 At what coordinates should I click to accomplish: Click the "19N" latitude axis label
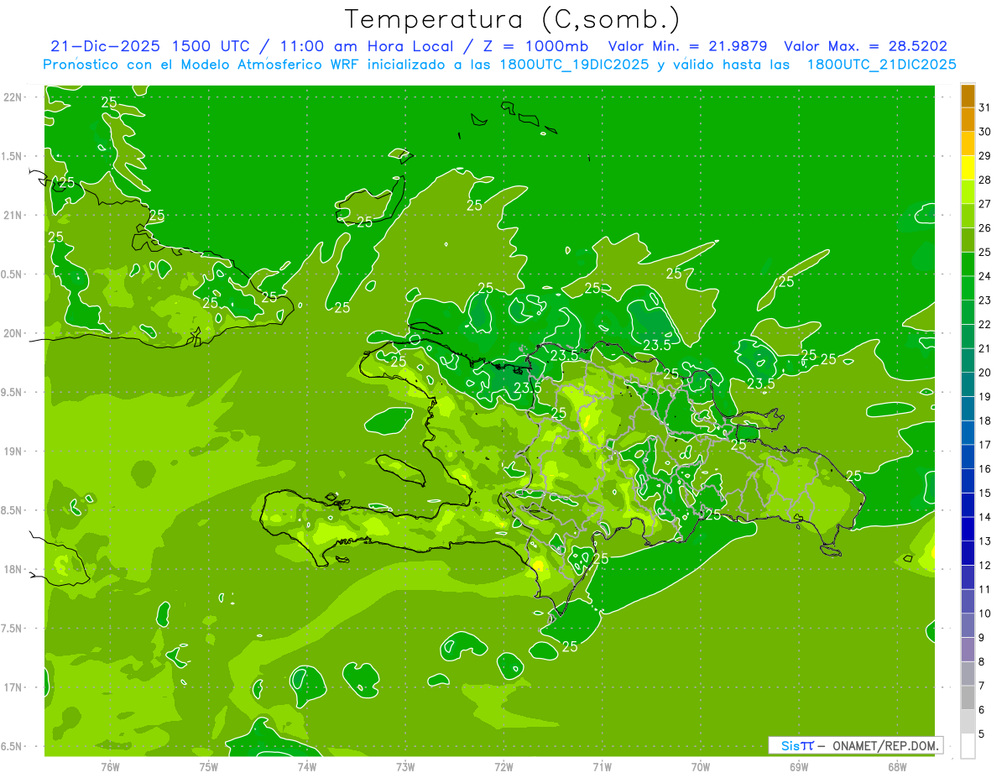13,452
